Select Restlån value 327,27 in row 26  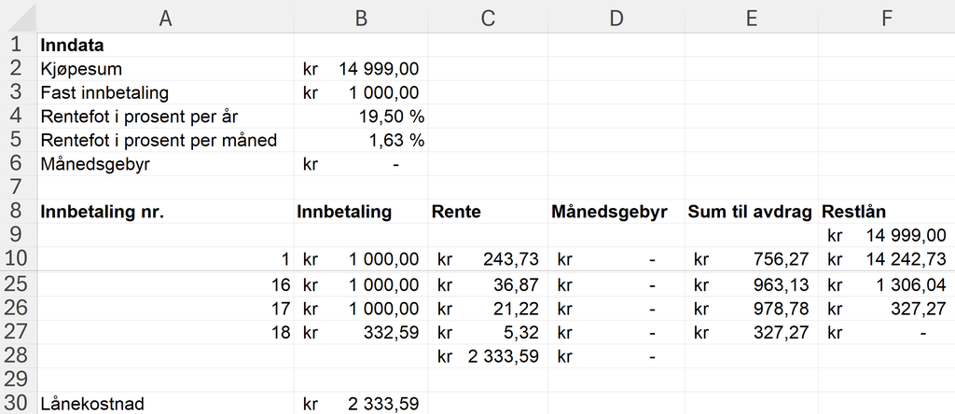pos(887,308)
